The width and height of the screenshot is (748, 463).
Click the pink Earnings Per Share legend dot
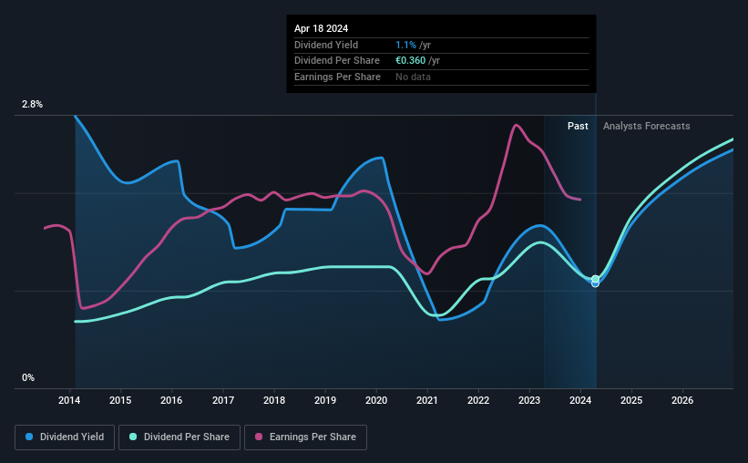259,437
